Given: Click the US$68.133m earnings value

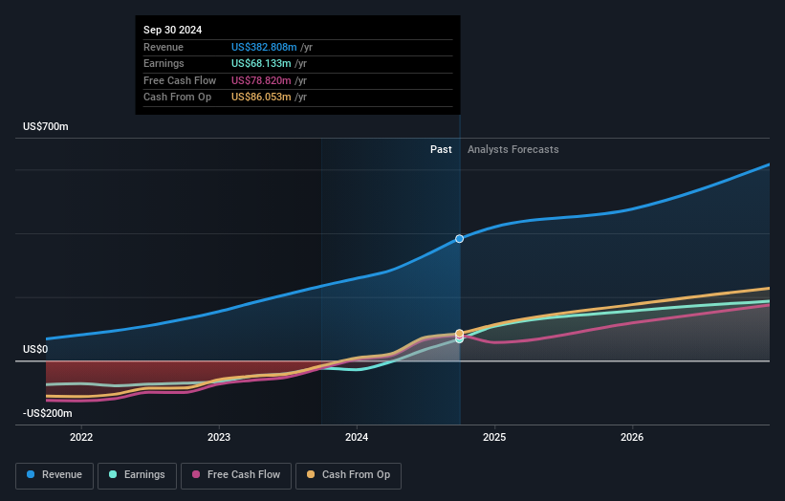Looking at the screenshot, I should pos(261,63).
